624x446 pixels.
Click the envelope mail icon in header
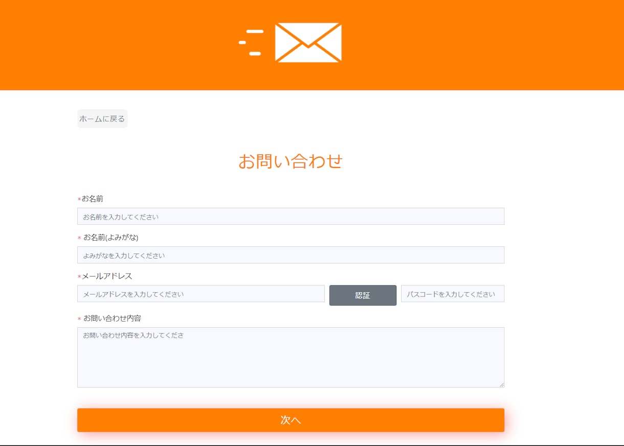(x=308, y=43)
